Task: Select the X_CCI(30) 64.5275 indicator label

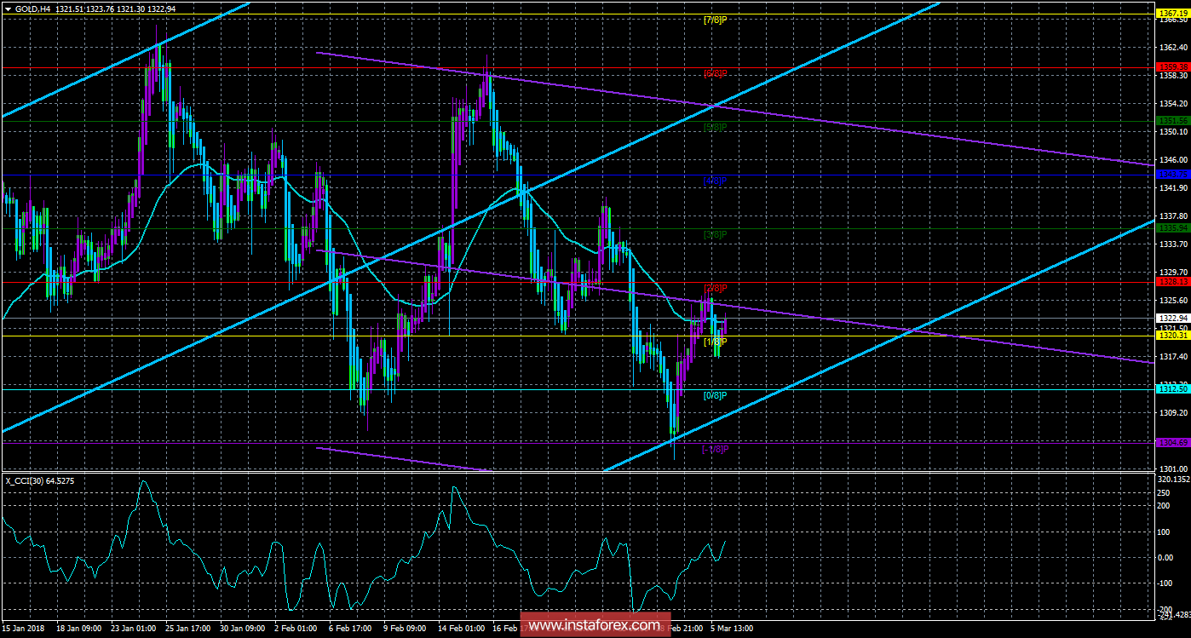Action: [x=39, y=481]
